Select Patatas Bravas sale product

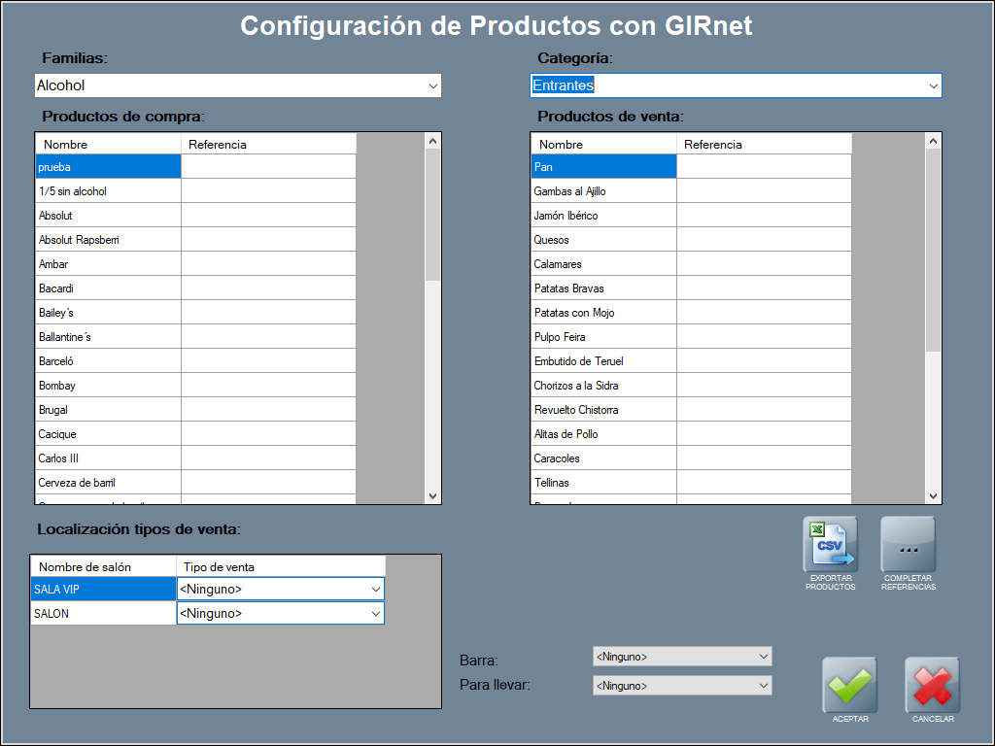pyautogui.click(x=602, y=288)
